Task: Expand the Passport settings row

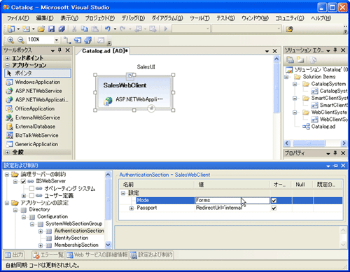Action: (x=132, y=208)
